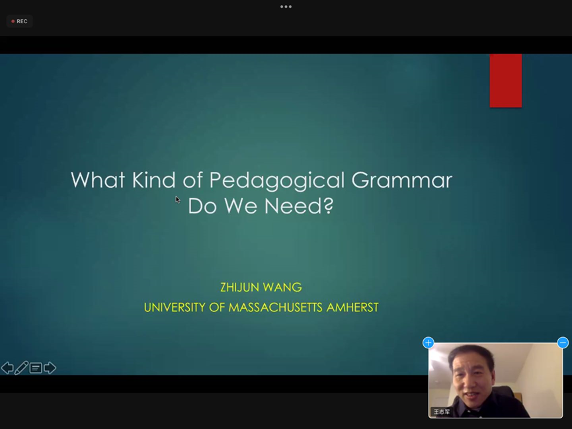Click the slide title "What Kind of Pedagogical Grammar"
572x429 pixels.
pyautogui.click(x=261, y=180)
